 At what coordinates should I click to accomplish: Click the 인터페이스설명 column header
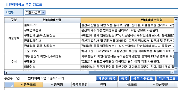(127, 20)
